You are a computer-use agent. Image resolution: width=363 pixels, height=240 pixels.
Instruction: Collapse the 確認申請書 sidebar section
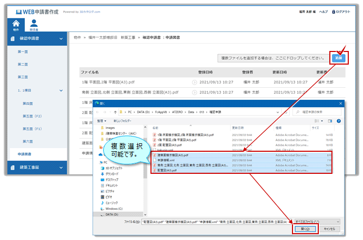coord(61,38)
